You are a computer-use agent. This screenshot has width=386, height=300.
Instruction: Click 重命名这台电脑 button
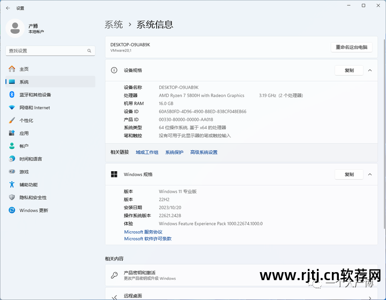click(x=351, y=47)
